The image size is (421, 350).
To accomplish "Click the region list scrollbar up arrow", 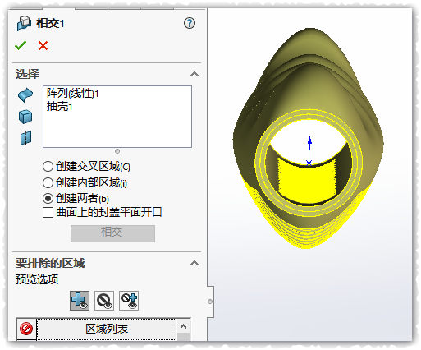I will click(184, 326).
